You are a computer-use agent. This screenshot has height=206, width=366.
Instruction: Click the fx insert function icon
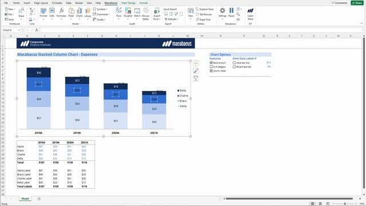click(x=37, y=30)
